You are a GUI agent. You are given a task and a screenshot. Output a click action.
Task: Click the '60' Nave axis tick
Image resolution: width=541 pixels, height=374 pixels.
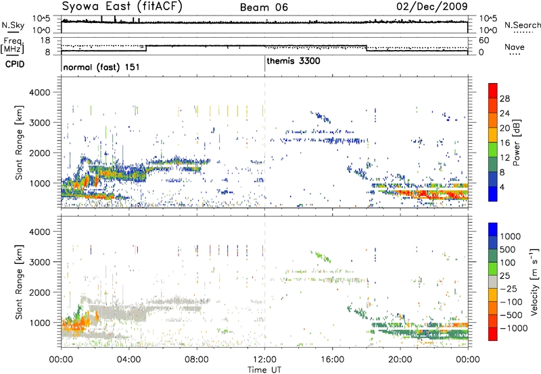(x=484, y=41)
